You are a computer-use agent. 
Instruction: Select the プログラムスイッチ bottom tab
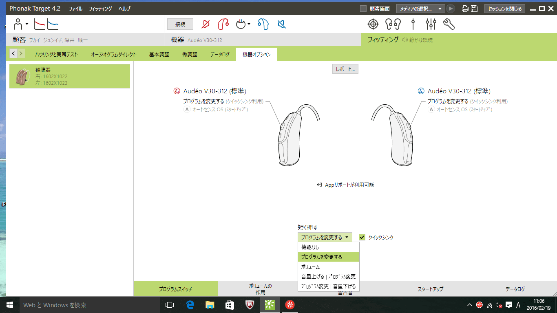[176, 289]
